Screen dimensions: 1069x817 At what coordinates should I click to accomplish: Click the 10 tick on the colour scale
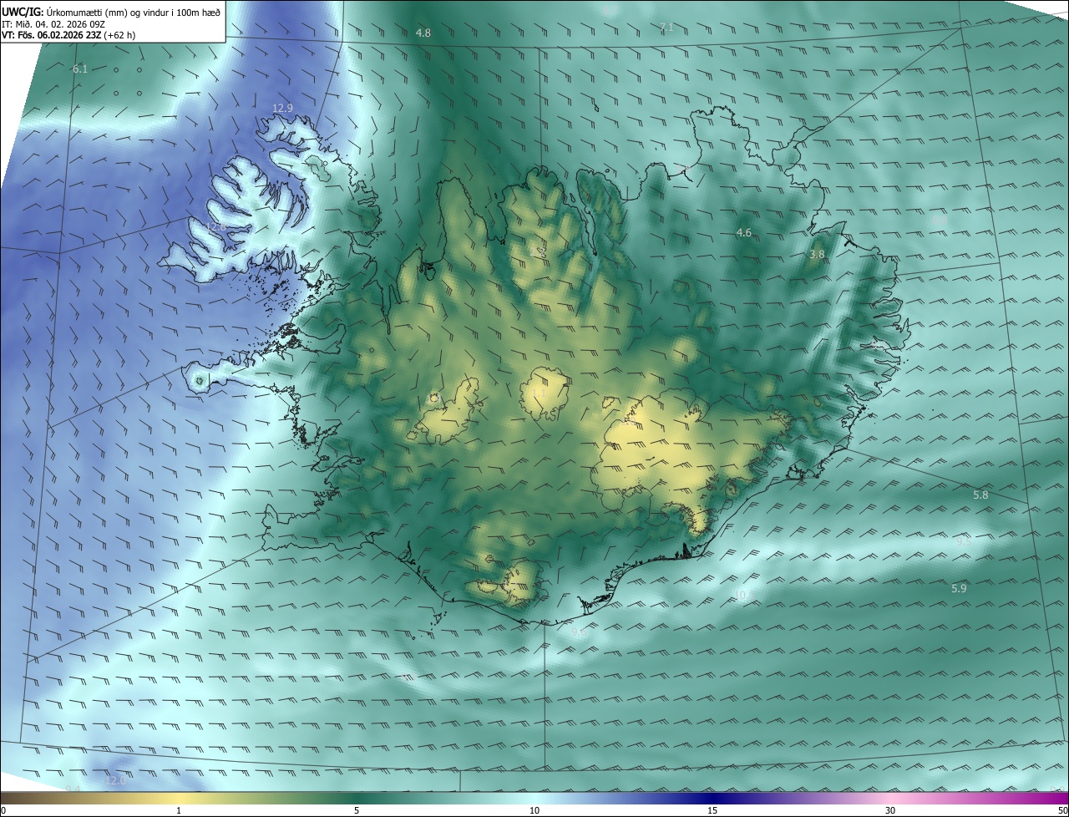point(534,810)
